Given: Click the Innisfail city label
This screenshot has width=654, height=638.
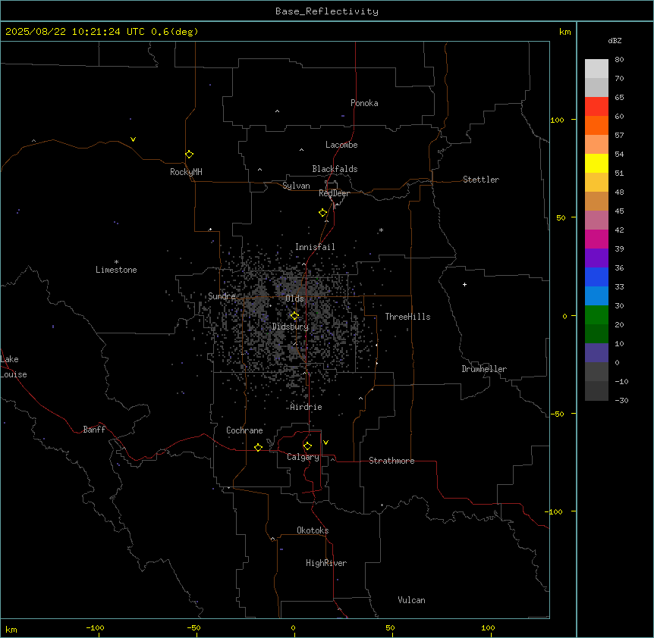Looking at the screenshot, I should pyautogui.click(x=315, y=247).
